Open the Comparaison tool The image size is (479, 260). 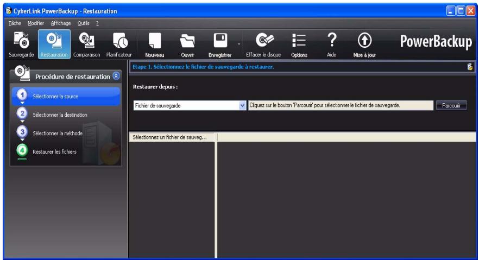pos(87,45)
